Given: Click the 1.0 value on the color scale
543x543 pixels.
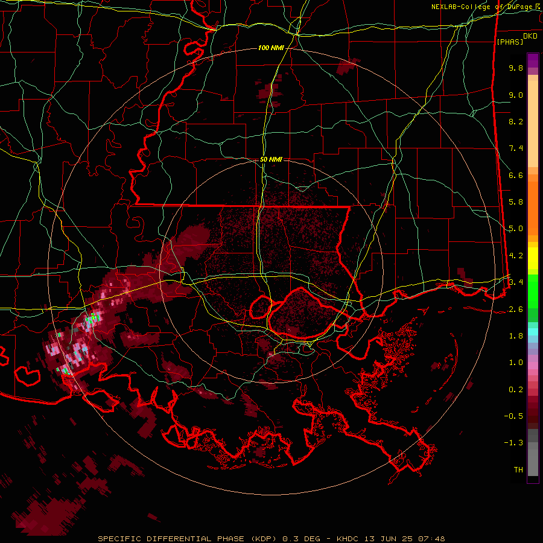Looking at the screenshot, I should pyautogui.click(x=516, y=363).
